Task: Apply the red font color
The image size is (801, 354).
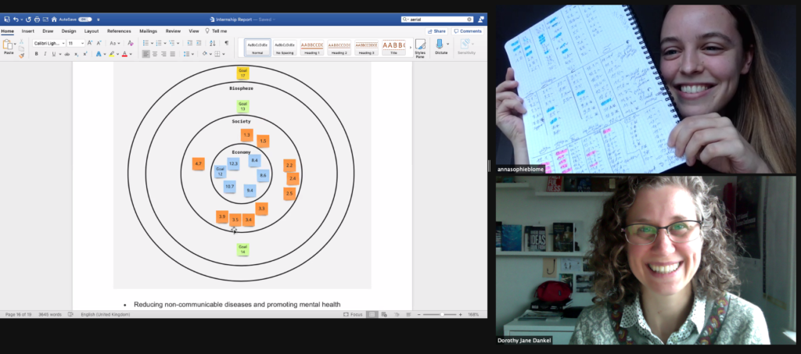Action: 124,54
